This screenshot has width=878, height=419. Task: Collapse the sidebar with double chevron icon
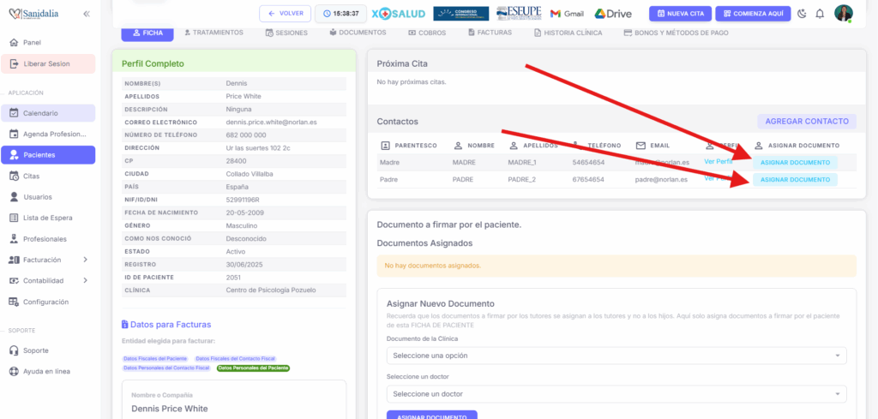(87, 15)
